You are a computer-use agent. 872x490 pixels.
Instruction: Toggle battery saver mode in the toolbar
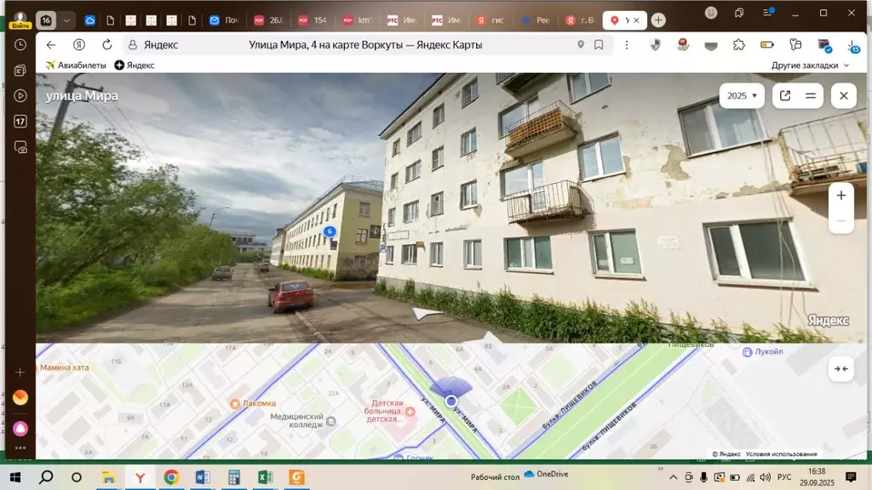point(766,45)
